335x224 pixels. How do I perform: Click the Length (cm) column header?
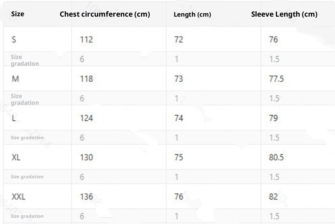[192, 15]
